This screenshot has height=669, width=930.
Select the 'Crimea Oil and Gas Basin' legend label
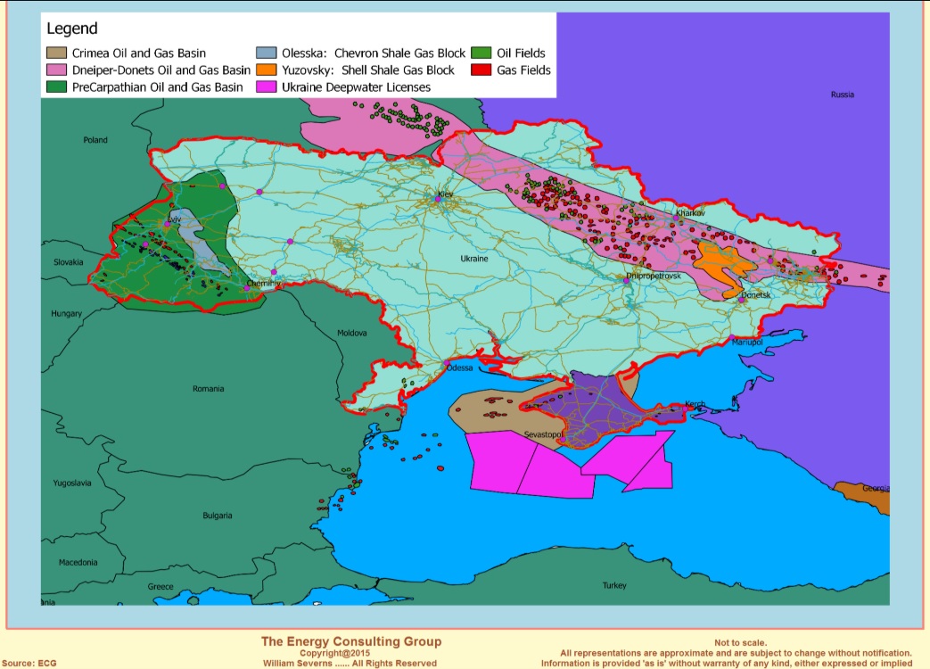coord(139,53)
